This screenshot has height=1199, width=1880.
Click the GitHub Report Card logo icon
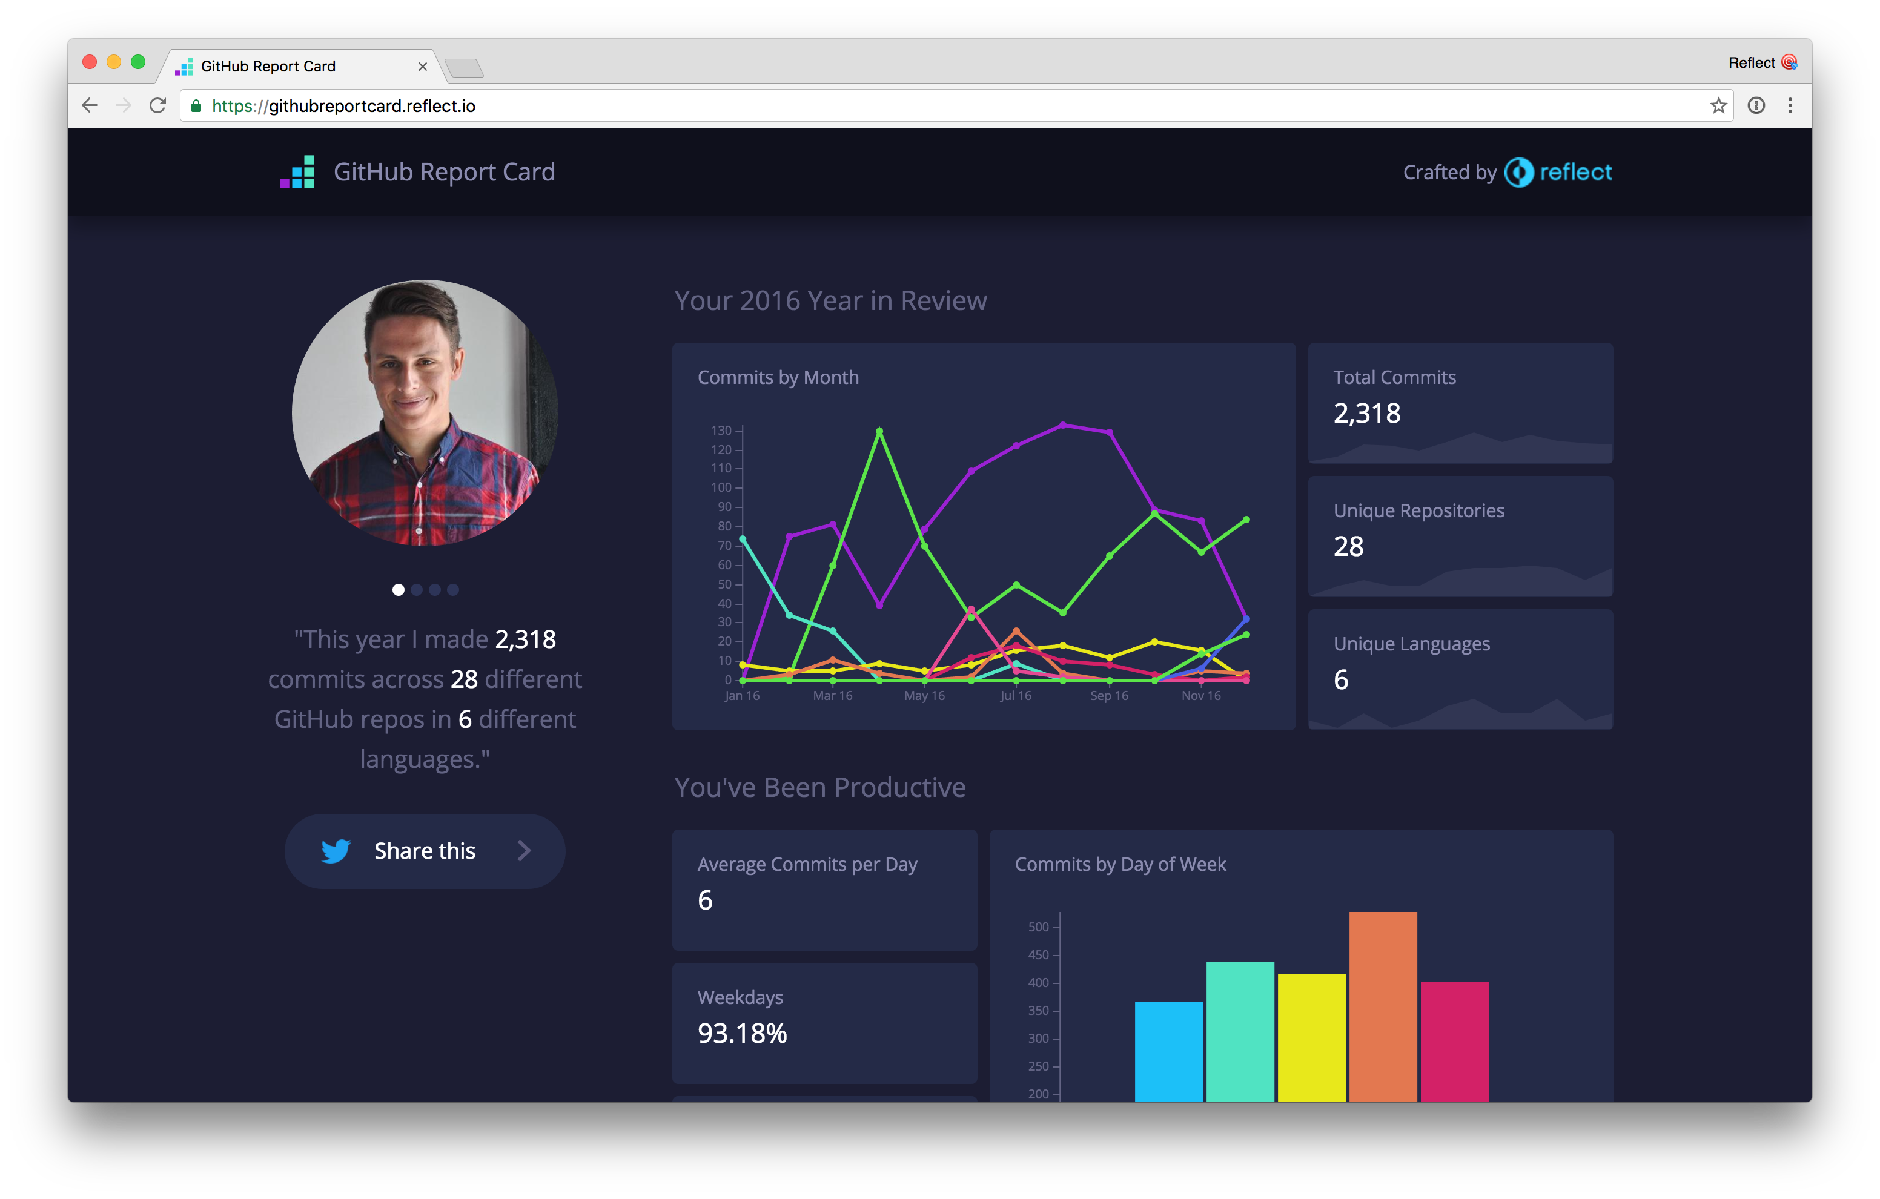tap(297, 171)
